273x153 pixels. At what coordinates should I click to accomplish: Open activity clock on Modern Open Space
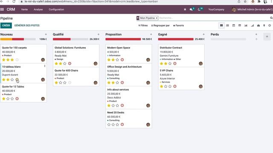122,59
